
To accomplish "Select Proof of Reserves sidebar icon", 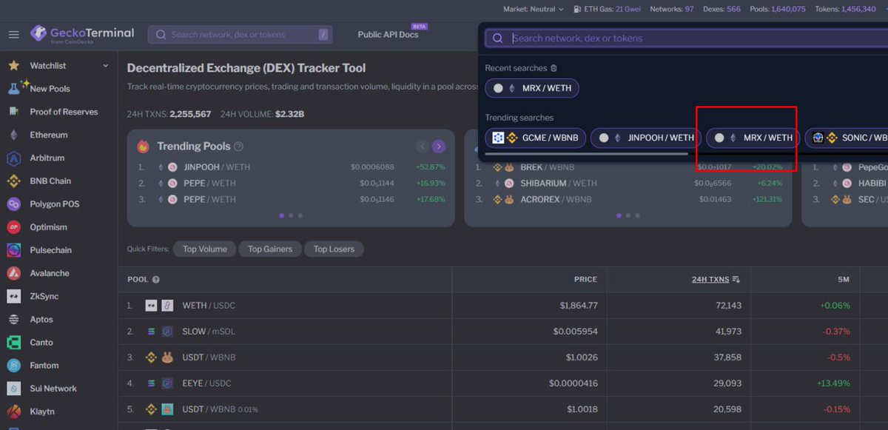I will click(x=13, y=112).
